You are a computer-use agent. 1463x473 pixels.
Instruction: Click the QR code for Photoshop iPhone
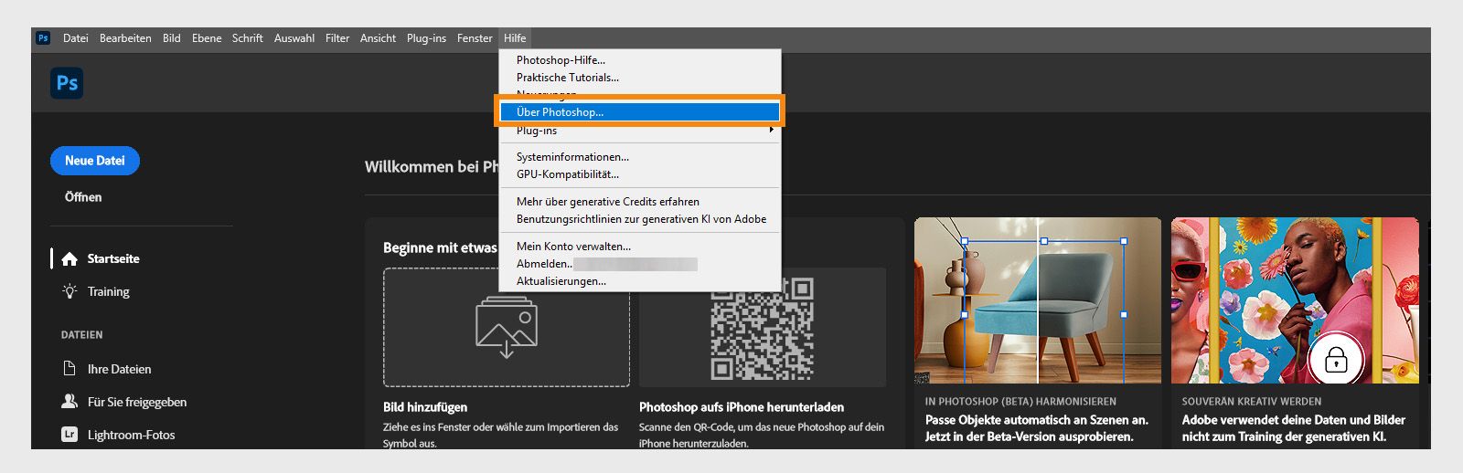coord(763,329)
